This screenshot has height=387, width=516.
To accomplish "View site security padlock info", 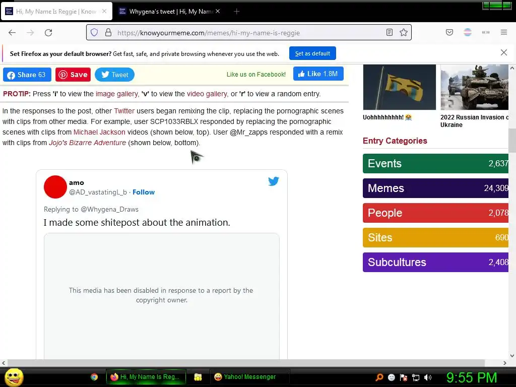I will click(x=108, y=33).
